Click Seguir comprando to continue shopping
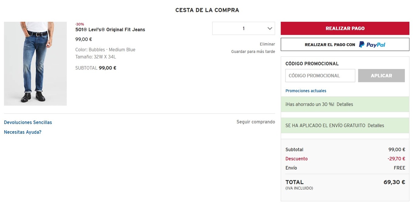Viewport: 414px width, 205px height. point(256,122)
